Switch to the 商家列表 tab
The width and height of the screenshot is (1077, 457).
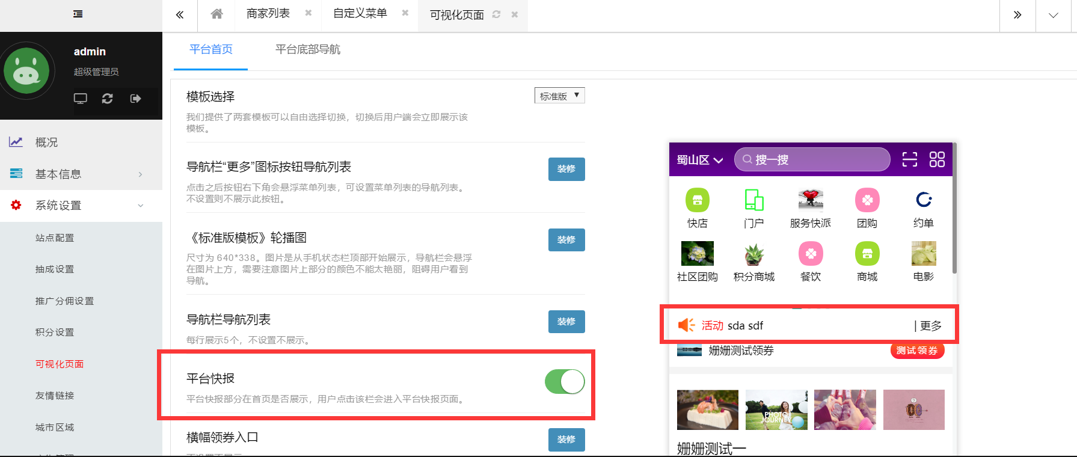click(268, 13)
